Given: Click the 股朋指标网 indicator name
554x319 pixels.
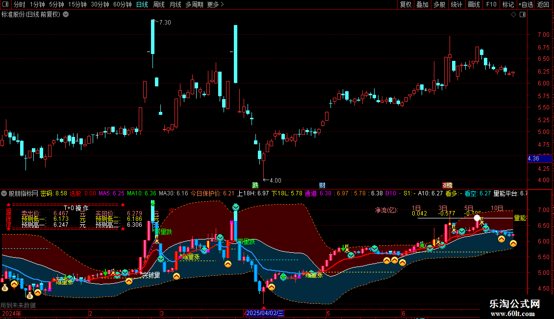Looking at the screenshot, I should pos(24,193).
